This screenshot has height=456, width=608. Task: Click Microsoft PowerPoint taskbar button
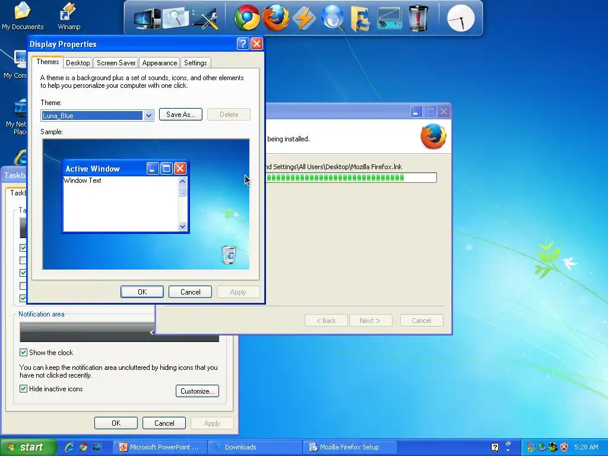click(160, 447)
